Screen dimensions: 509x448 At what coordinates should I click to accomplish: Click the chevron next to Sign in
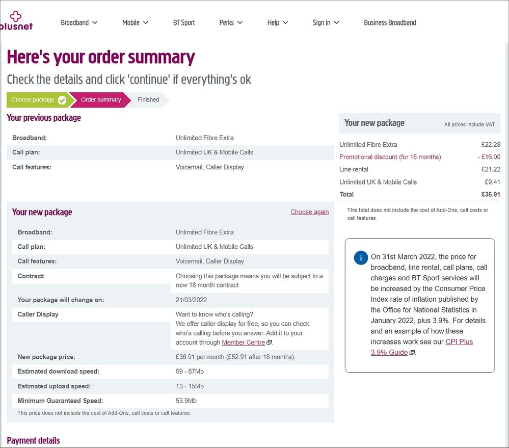coord(336,22)
